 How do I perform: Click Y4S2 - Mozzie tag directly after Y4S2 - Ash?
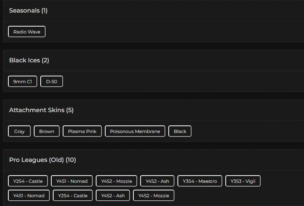[x=154, y=196]
